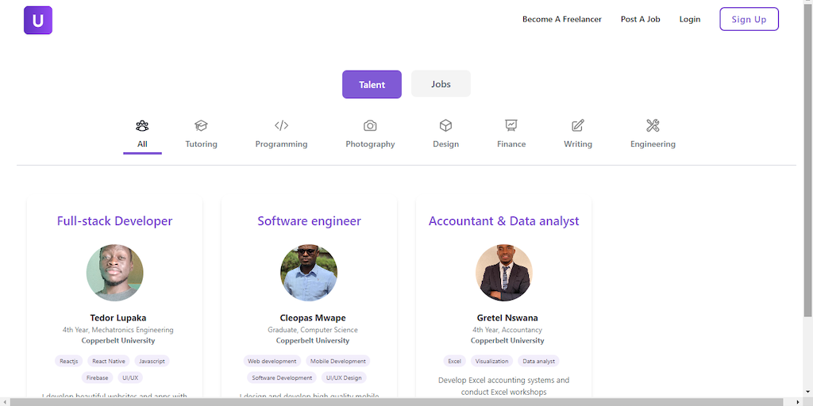
Task: Select the Tutoring graduation cap icon
Action: 201,125
